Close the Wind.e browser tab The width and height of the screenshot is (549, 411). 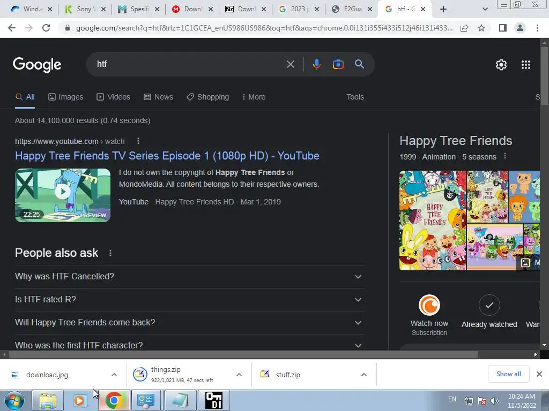tap(50, 10)
